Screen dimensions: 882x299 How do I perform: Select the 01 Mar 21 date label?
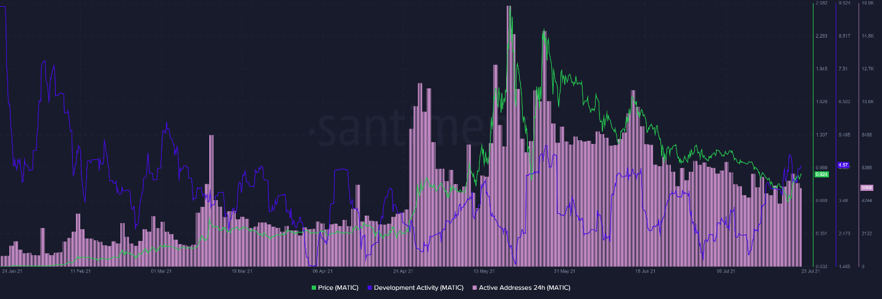(161, 271)
